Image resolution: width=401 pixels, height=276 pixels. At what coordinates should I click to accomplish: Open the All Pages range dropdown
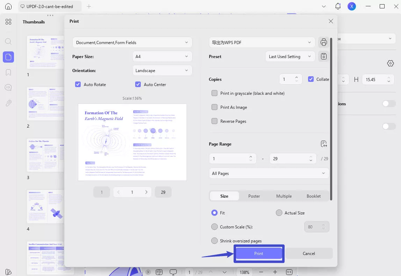(268, 173)
